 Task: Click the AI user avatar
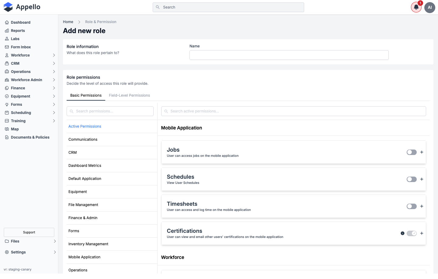[x=430, y=7]
